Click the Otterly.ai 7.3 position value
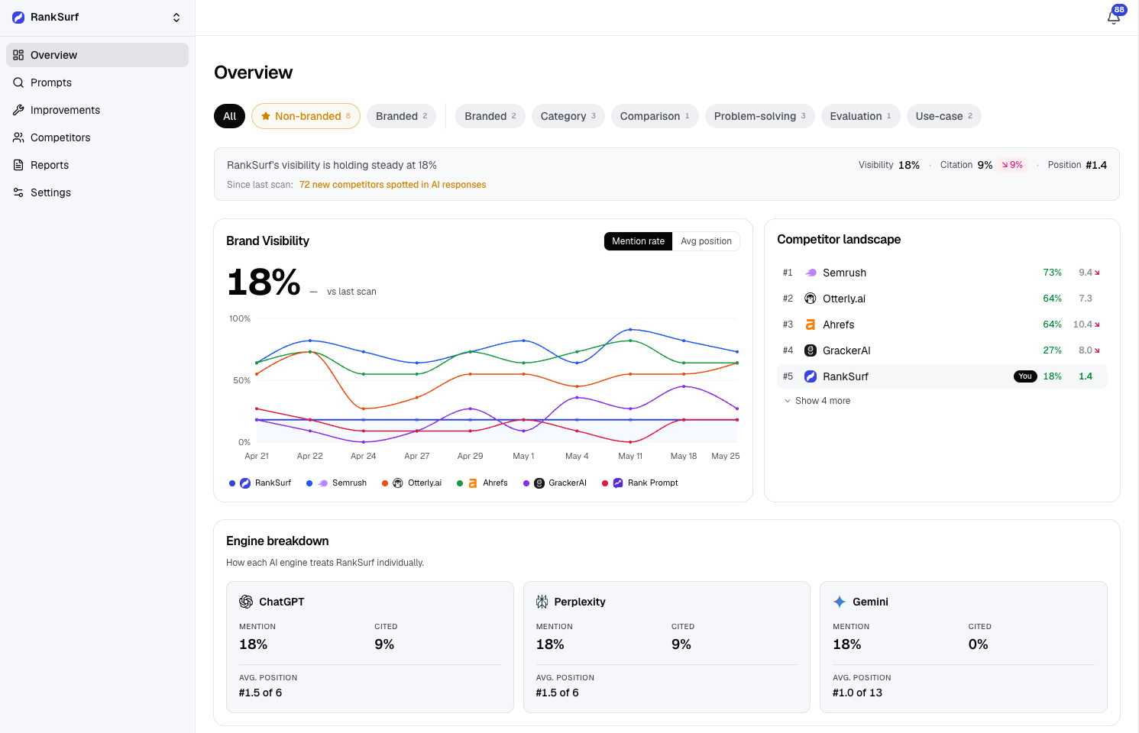 point(1086,299)
